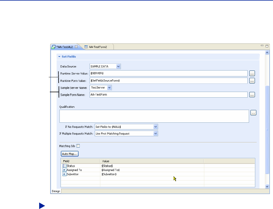Screen dimensions: 273x209
Task: Click the Auto Map button
Action: (70, 154)
